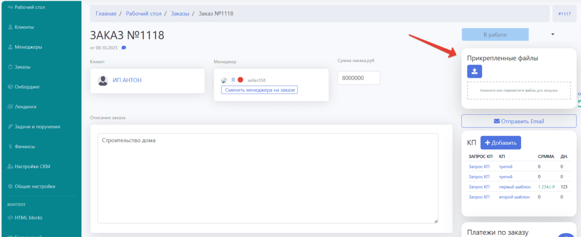The image size is (581, 237).
Task: Click Сменить менеджера на заказе button
Action: click(259, 90)
